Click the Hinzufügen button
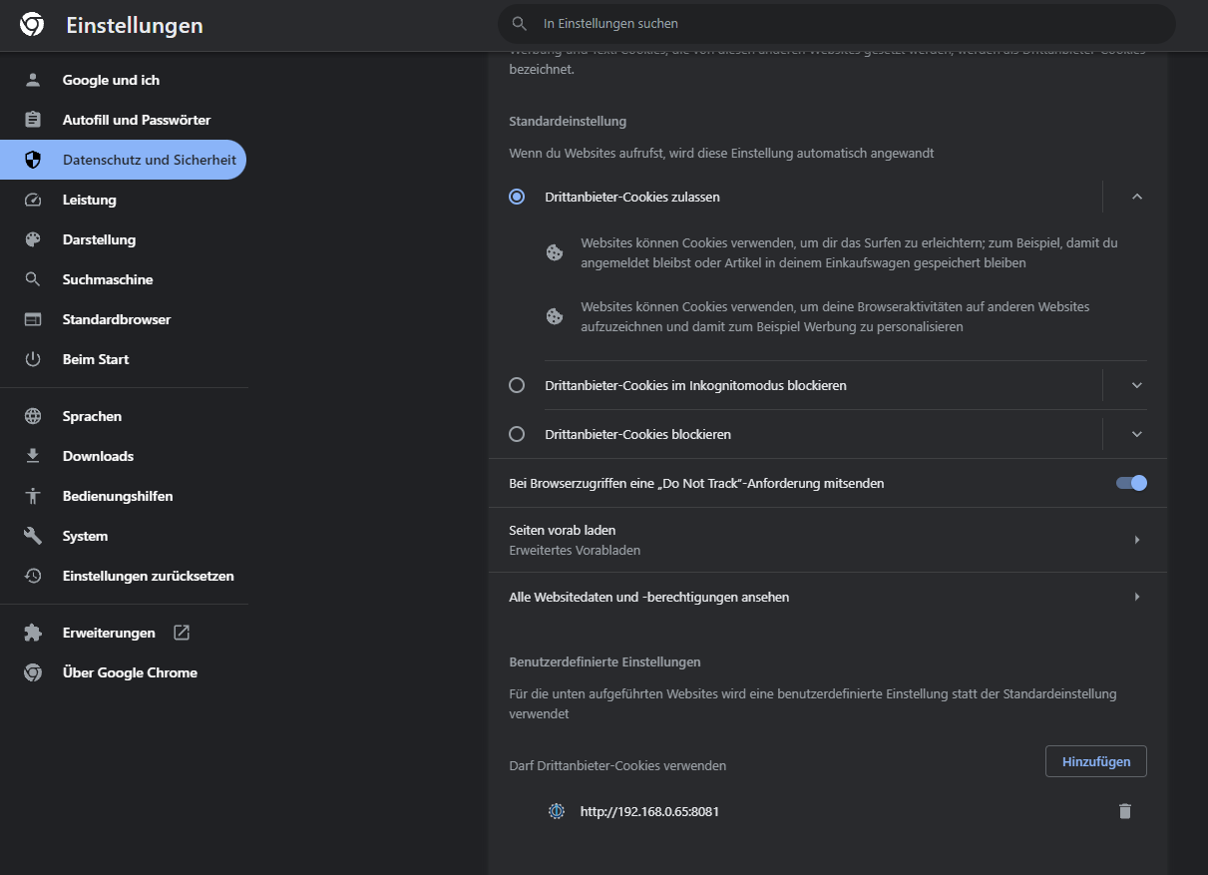Screen dimensions: 1208x875 click(x=1095, y=761)
